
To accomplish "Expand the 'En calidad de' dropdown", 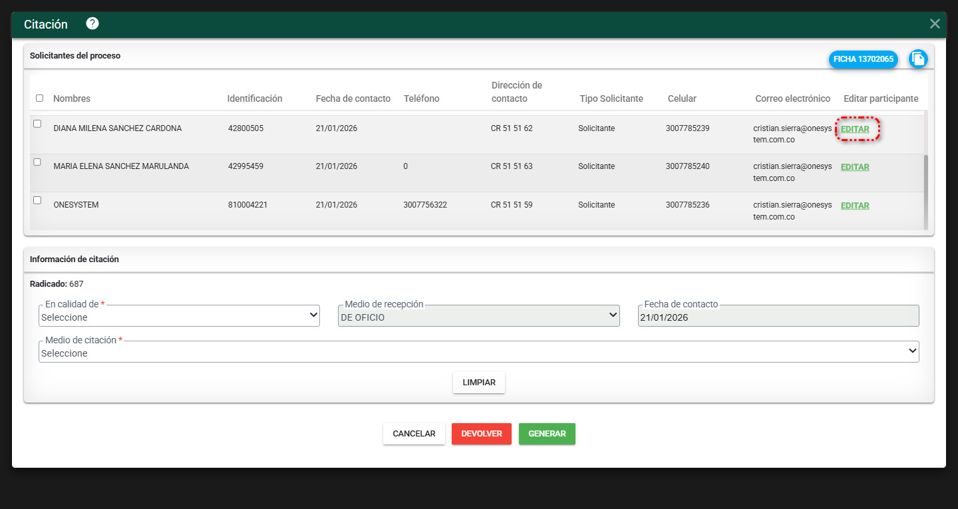I will coord(180,317).
